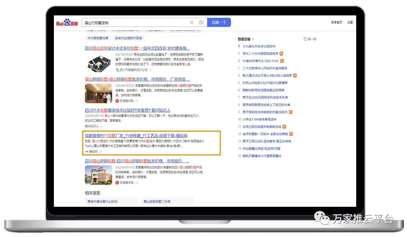Open the courtyard house model thumbnail
The image size is (407, 237).
coord(98,62)
